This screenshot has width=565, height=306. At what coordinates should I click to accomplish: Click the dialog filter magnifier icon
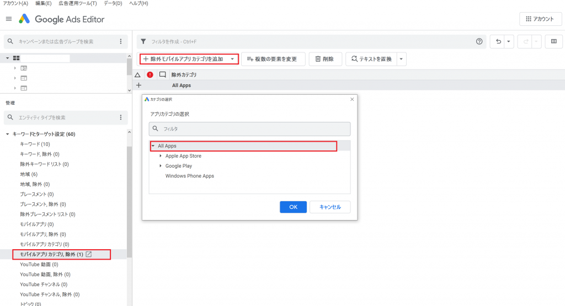click(x=155, y=128)
